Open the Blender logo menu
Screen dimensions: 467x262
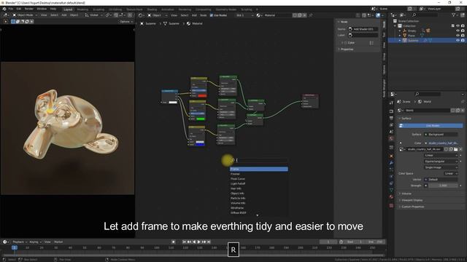(x=4, y=9)
